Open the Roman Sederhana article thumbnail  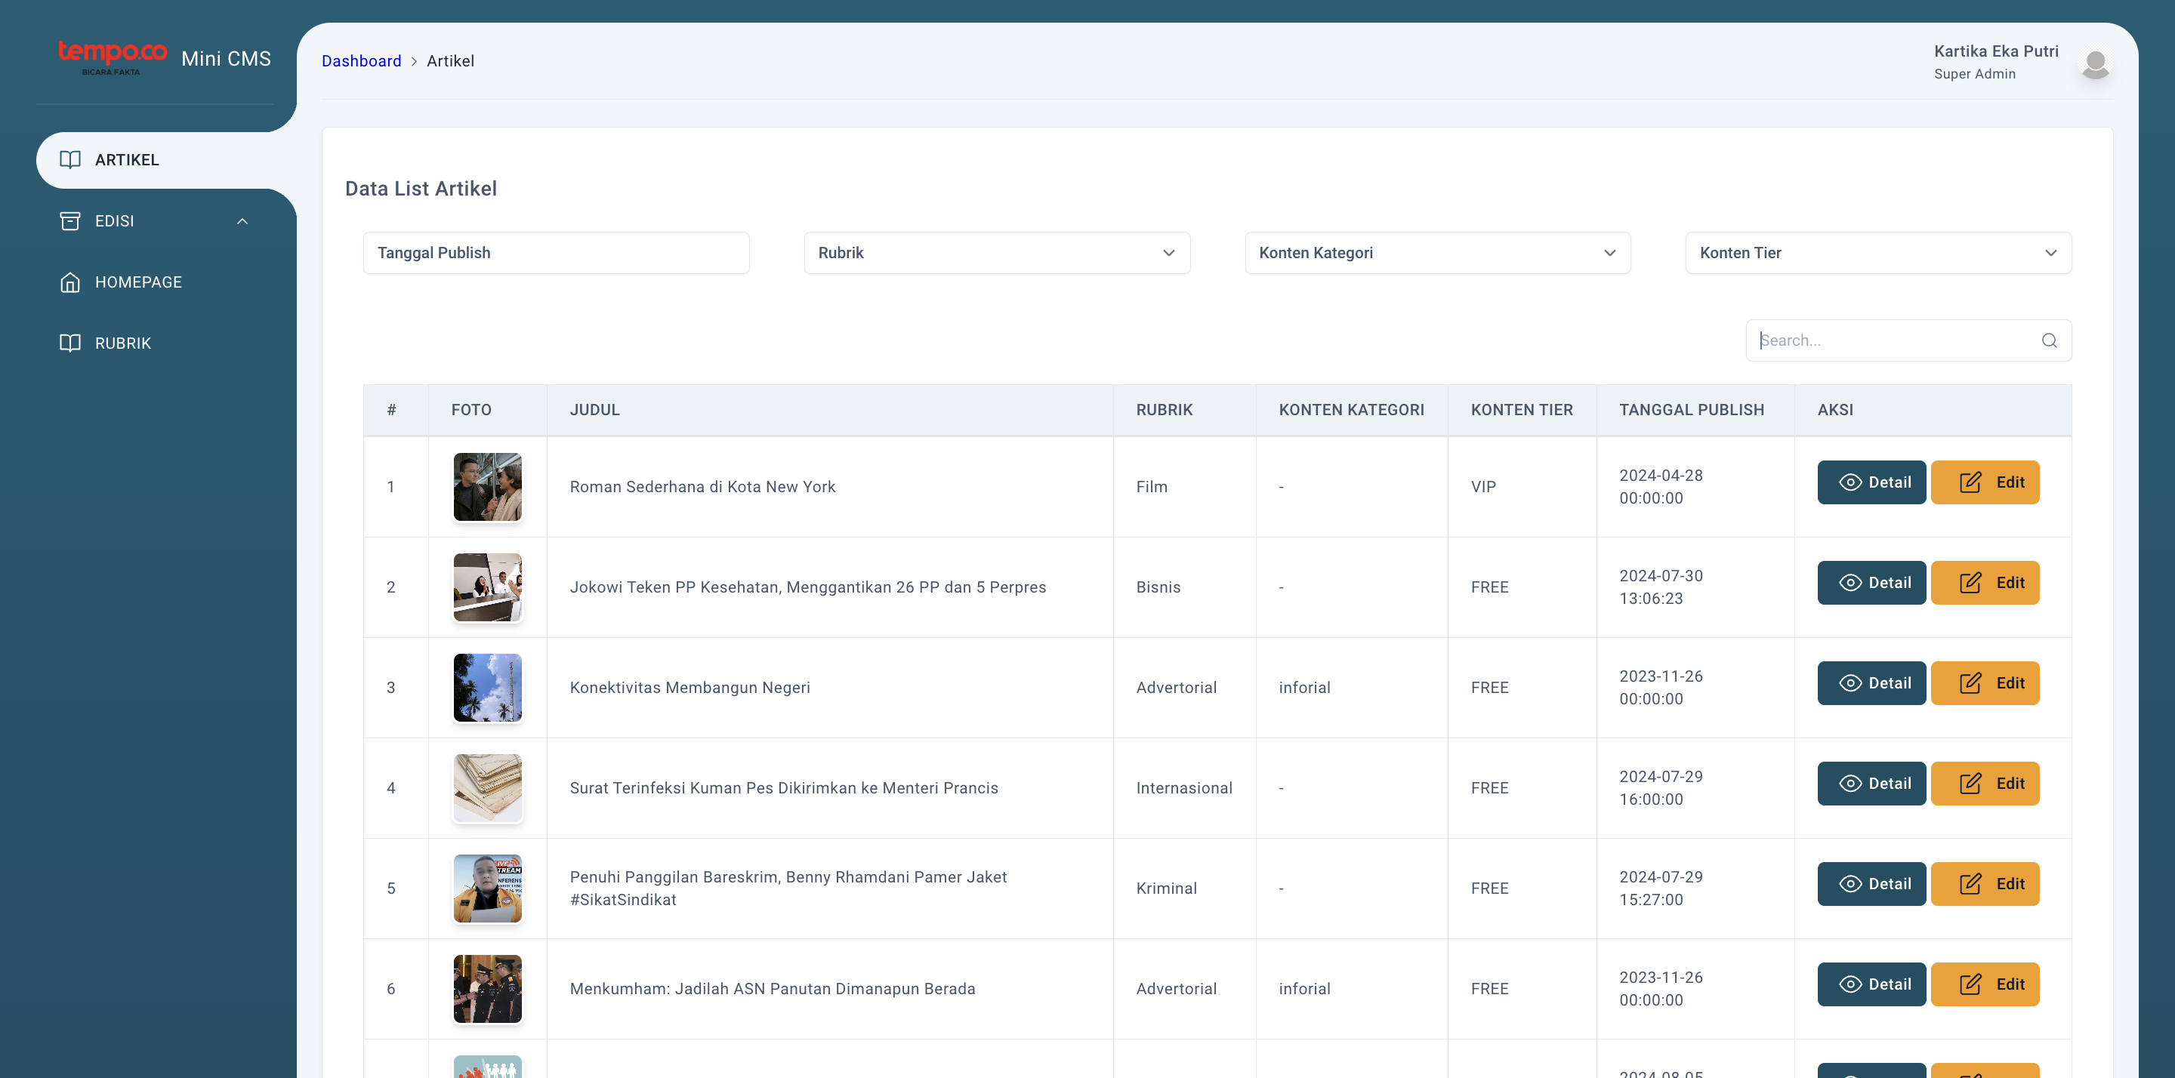coord(487,487)
